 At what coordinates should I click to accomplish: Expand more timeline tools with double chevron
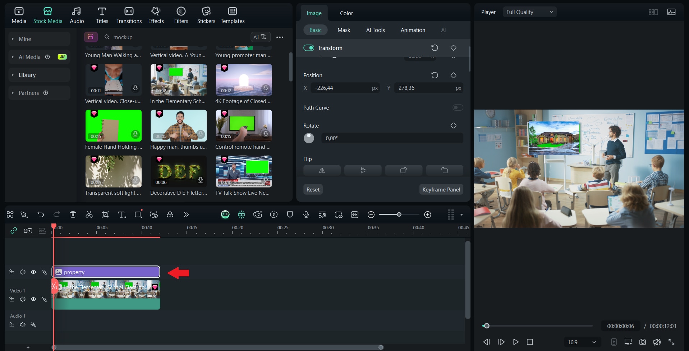(x=186, y=214)
